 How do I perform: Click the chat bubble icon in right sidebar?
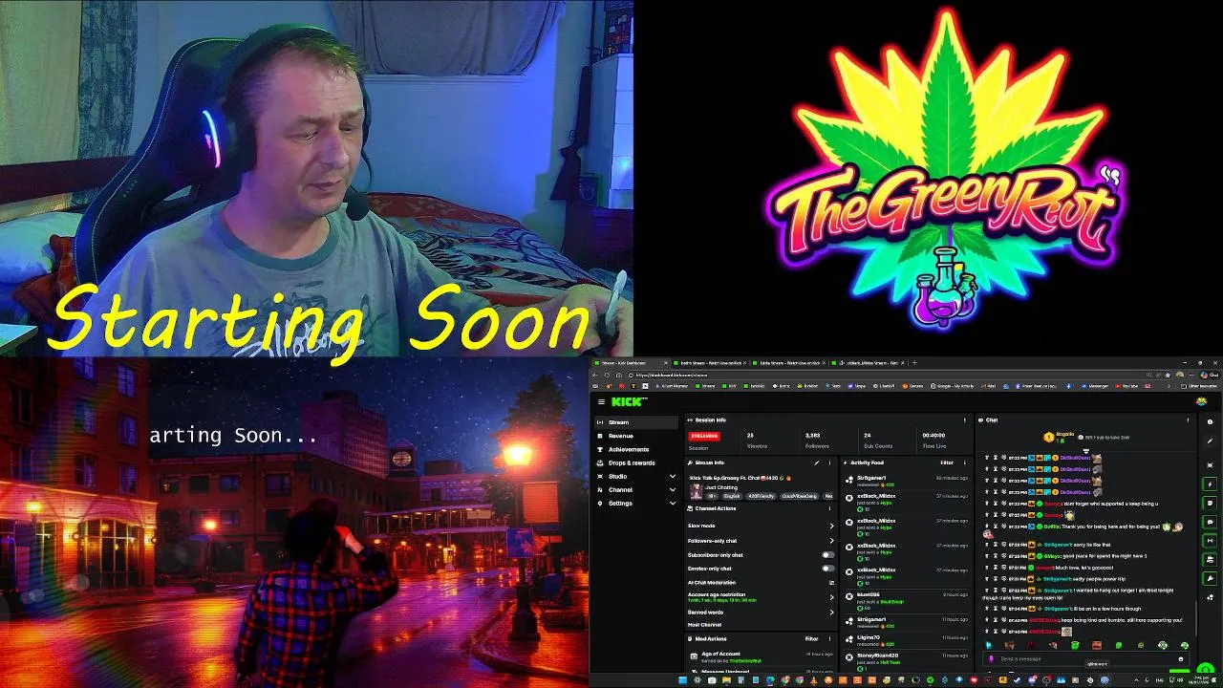tap(1210, 522)
